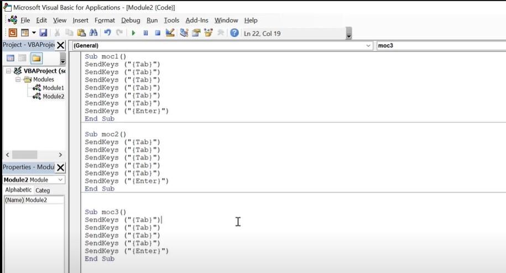Screen dimensions: 506x273
Task: Open the Format menu
Action: point(105,20)
